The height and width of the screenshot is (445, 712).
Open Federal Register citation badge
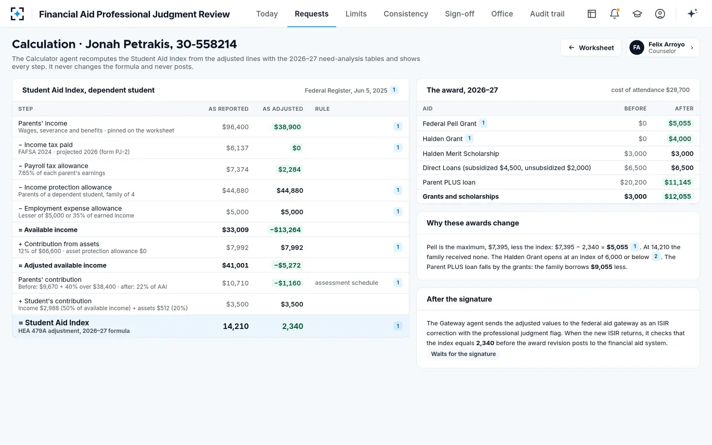click(394, 90)
